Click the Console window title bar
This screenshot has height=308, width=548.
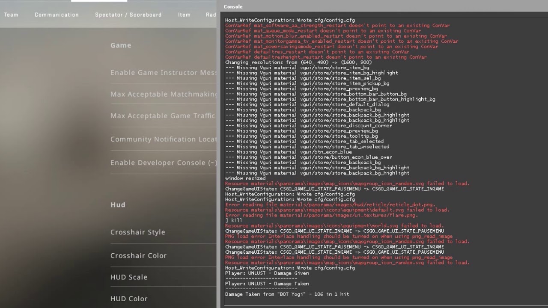click(x=384, y=6)
